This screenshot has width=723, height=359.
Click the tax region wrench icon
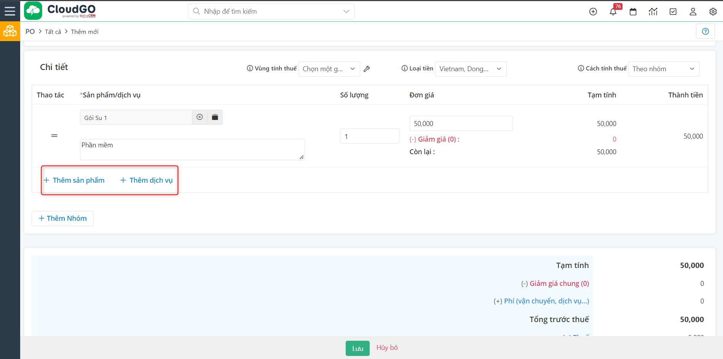(367, 69)
